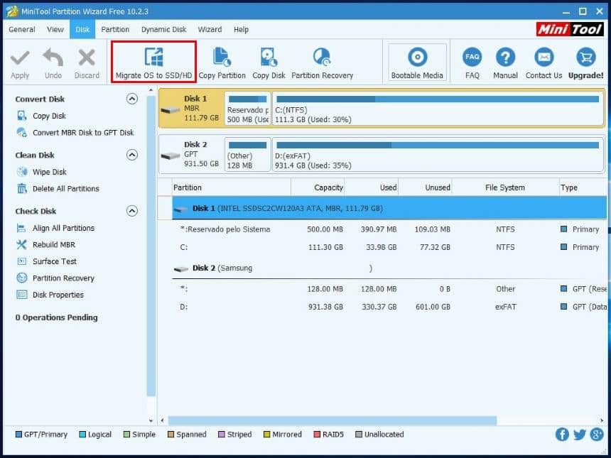Open the Dynamic Disk menu
Image resolution: width=611 pixels, height=458 pixels.
coord(163,29)
